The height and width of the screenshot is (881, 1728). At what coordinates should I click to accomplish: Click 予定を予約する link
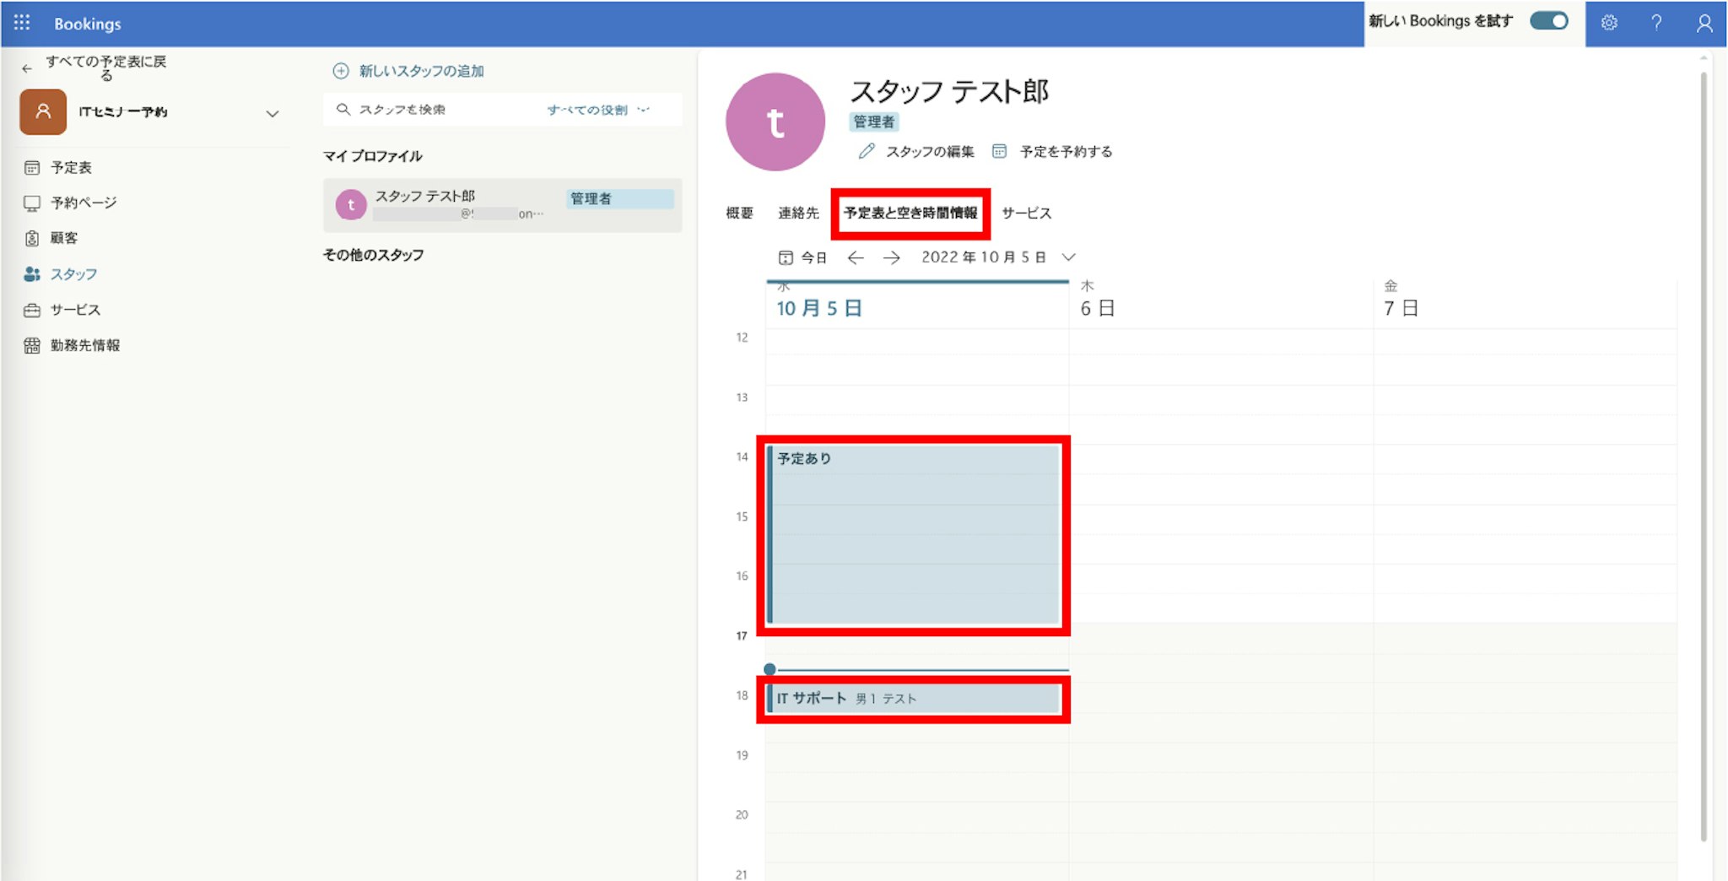pos(1065,152)
